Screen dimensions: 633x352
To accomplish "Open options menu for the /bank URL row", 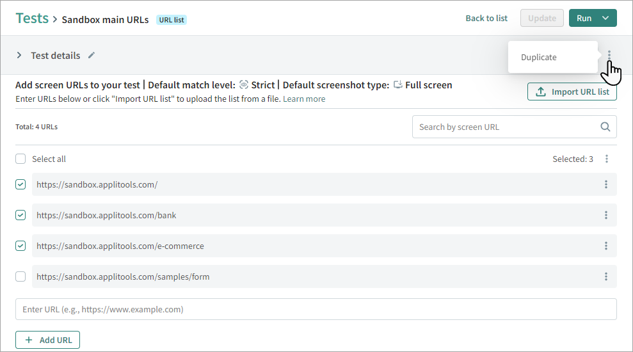I will point(605,215).
